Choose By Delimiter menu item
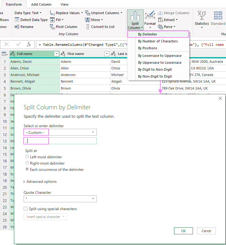The height and width of the screenshot is (245, 226). 158,34
